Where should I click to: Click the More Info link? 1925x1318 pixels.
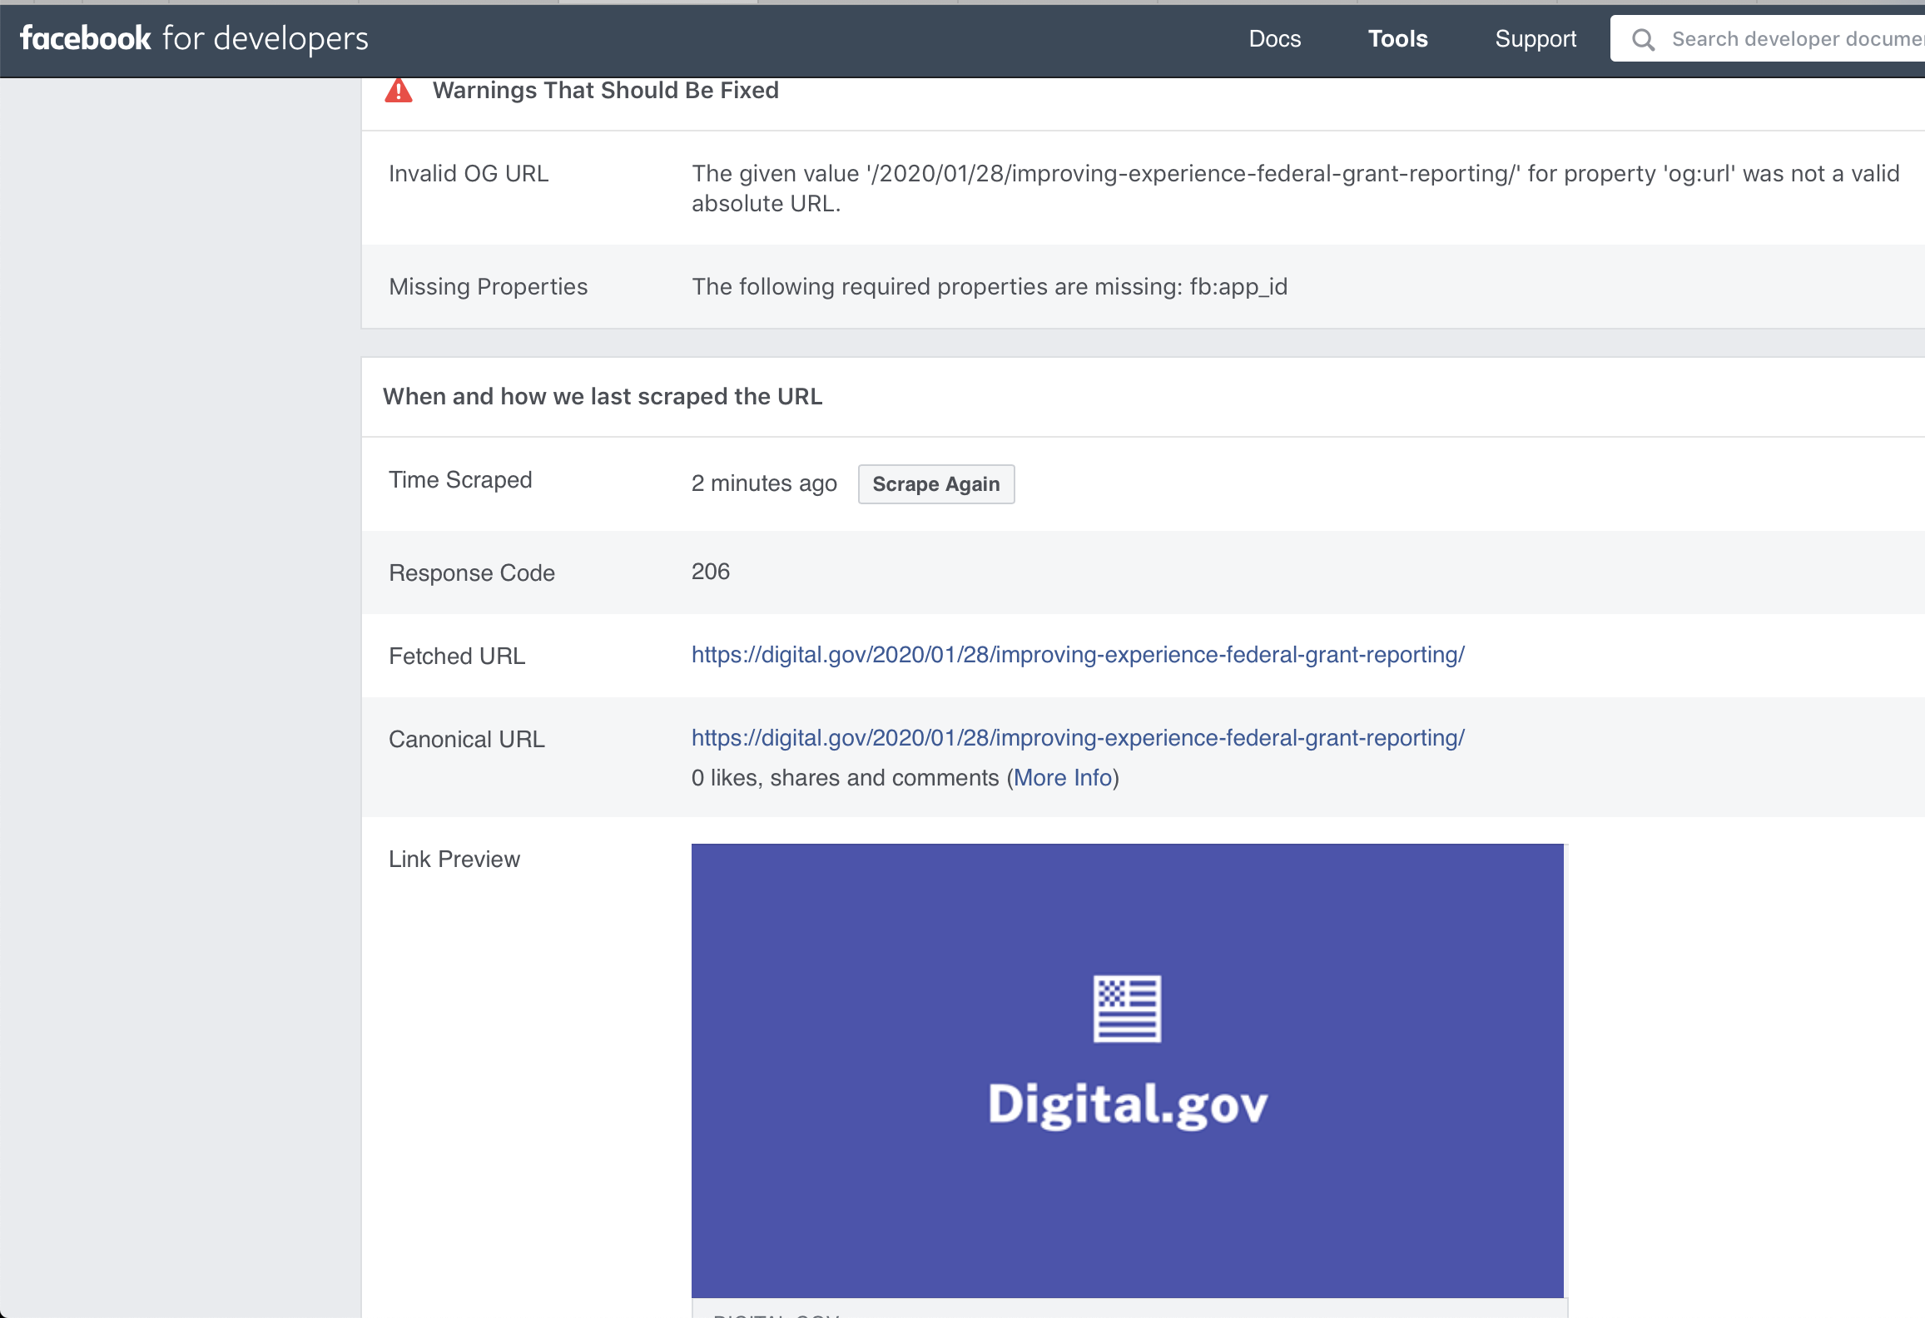tap(1063, 777)
